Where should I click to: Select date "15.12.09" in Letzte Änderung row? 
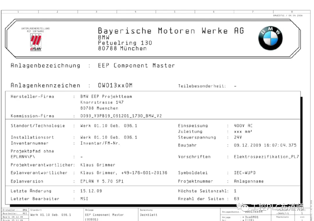pyautogui.click(x=91, y=191)
